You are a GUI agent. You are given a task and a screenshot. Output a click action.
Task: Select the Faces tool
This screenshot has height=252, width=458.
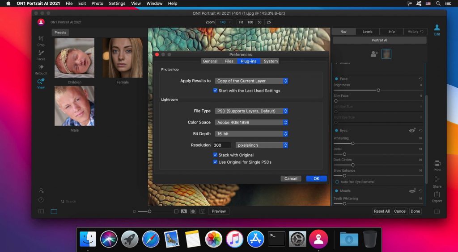41,55
